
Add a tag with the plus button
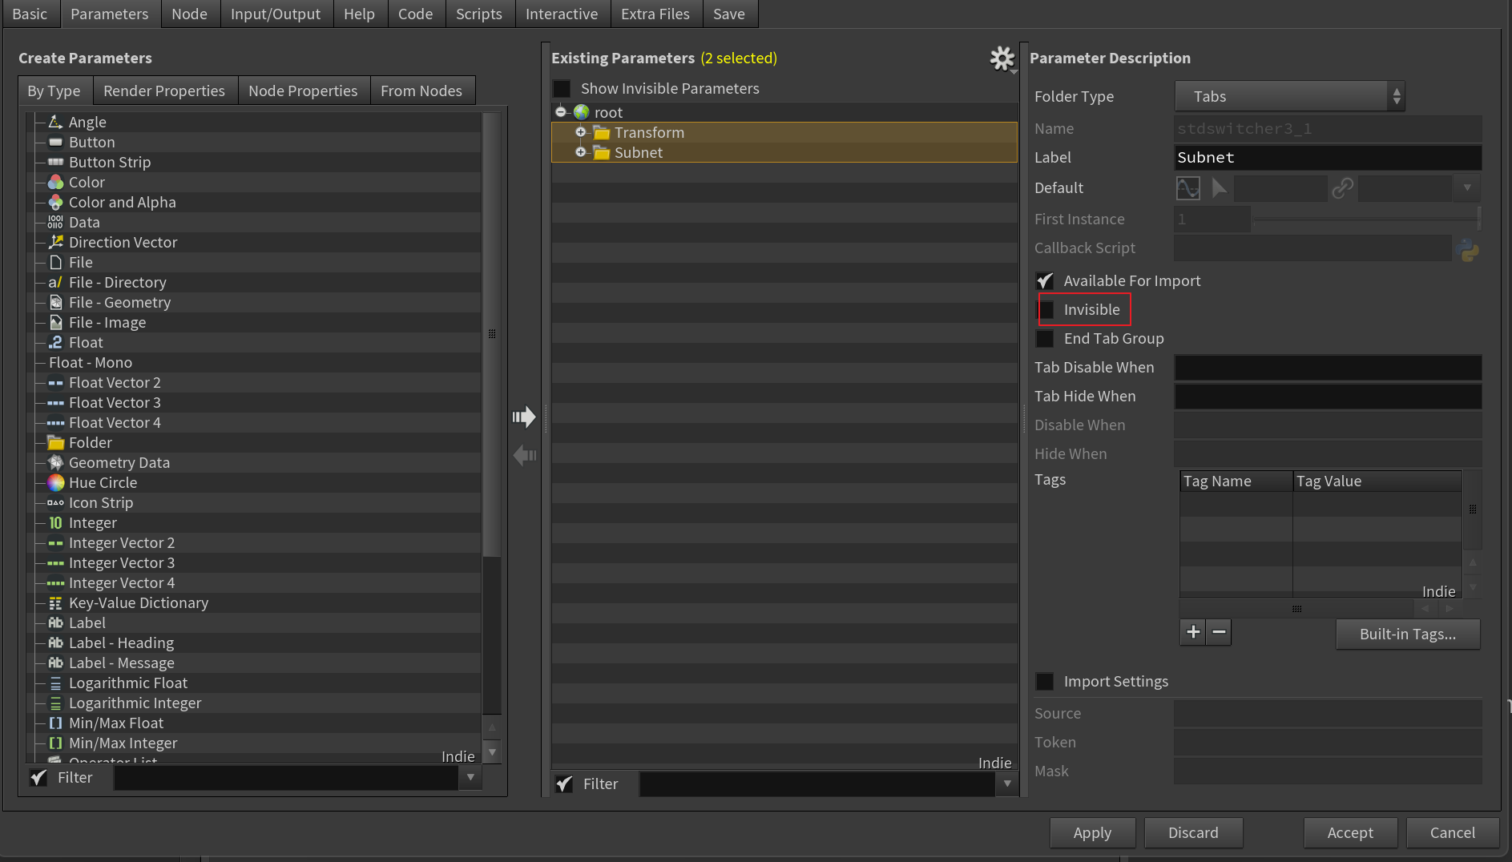coord(1193,632)
